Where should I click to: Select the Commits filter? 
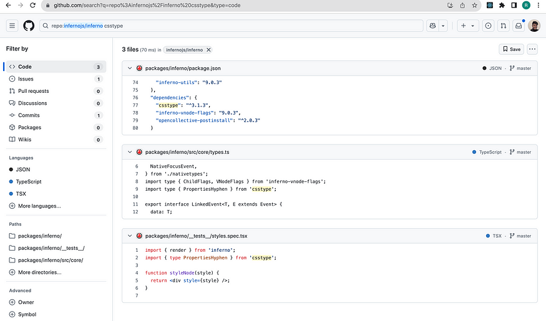(56, 115)
